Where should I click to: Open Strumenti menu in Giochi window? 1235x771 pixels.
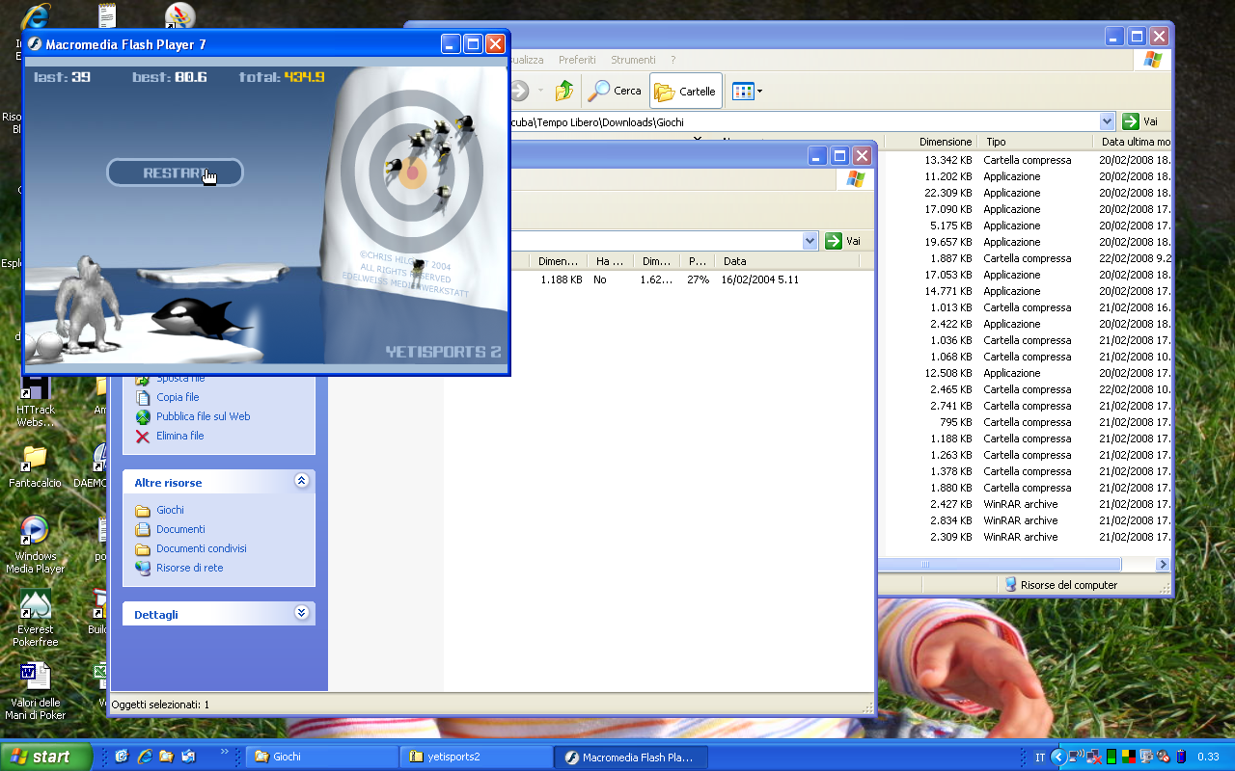click(633, 60)
